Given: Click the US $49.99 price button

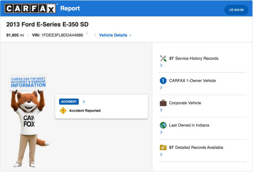Looking at the screenshot, I should pyautogui.click(x=236, y=10).
